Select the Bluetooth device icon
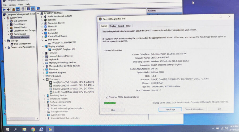Image resolution: width=239 pixels, height=132 pixels. [45, 27]
